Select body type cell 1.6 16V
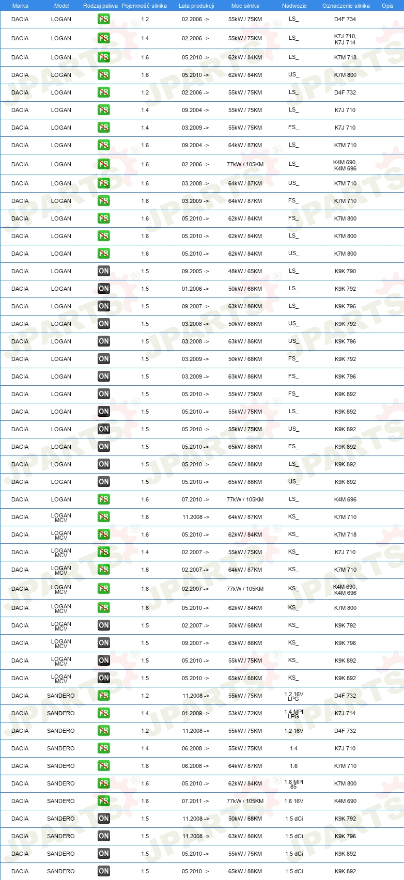The height and width of the screenshot is (880, 404). pos(294,801)
